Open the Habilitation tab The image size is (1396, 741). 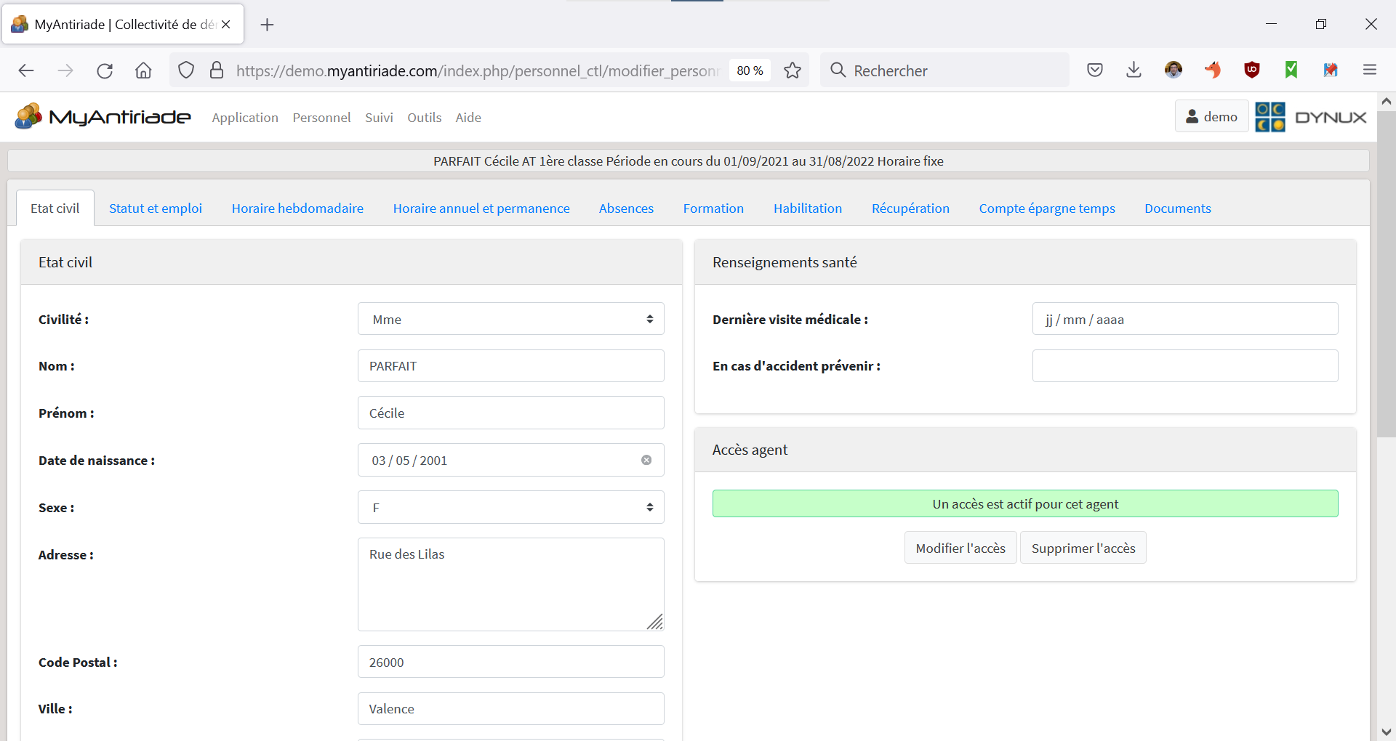click(808, 208)
